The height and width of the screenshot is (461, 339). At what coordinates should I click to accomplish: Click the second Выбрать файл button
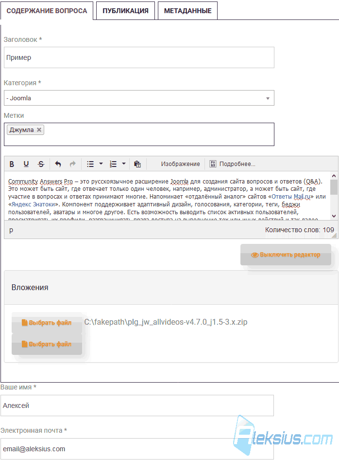(47, 344)
